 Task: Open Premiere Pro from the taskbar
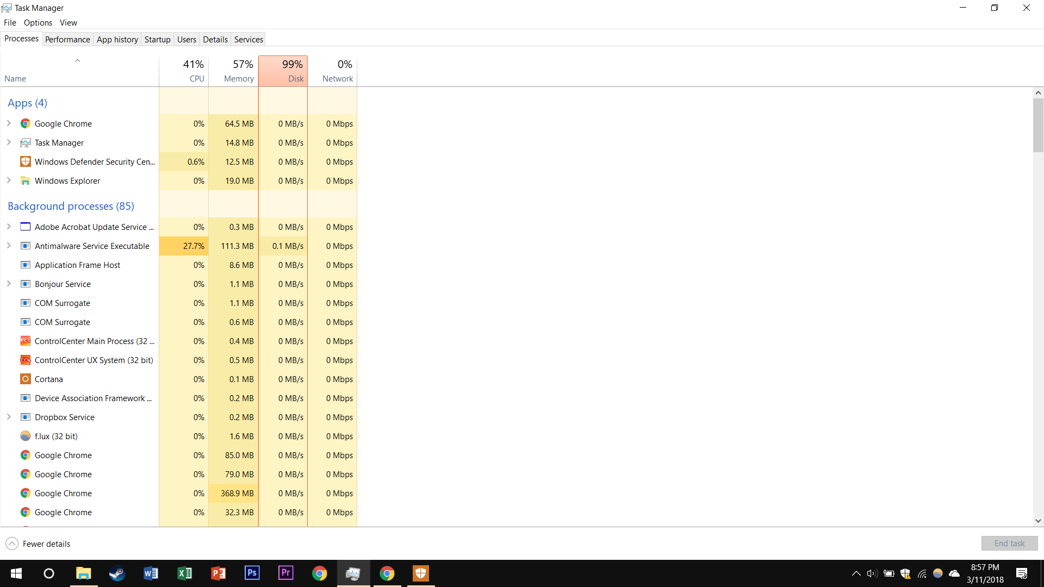[286, 573]
